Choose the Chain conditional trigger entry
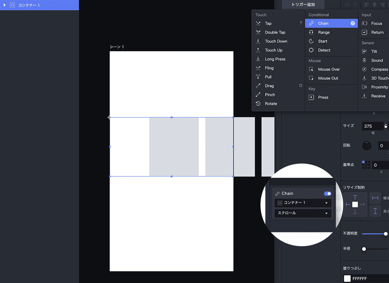 point(331,23)
